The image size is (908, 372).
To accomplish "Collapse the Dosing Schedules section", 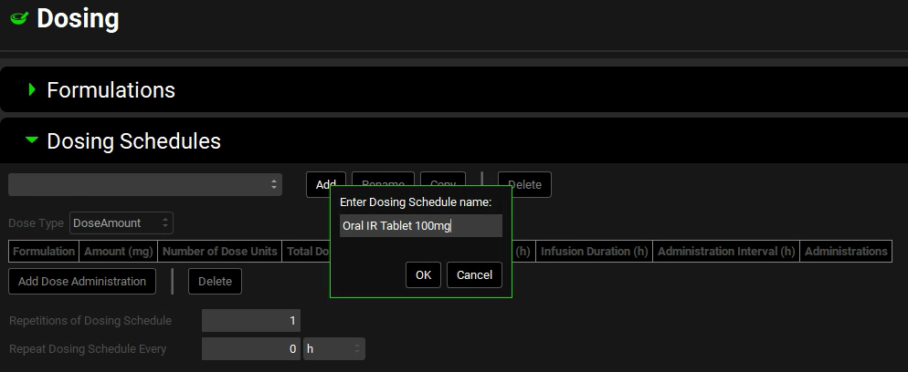I will tap(33, 140).
